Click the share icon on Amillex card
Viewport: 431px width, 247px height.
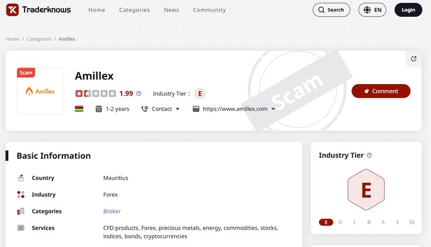[x=413, y=59]
